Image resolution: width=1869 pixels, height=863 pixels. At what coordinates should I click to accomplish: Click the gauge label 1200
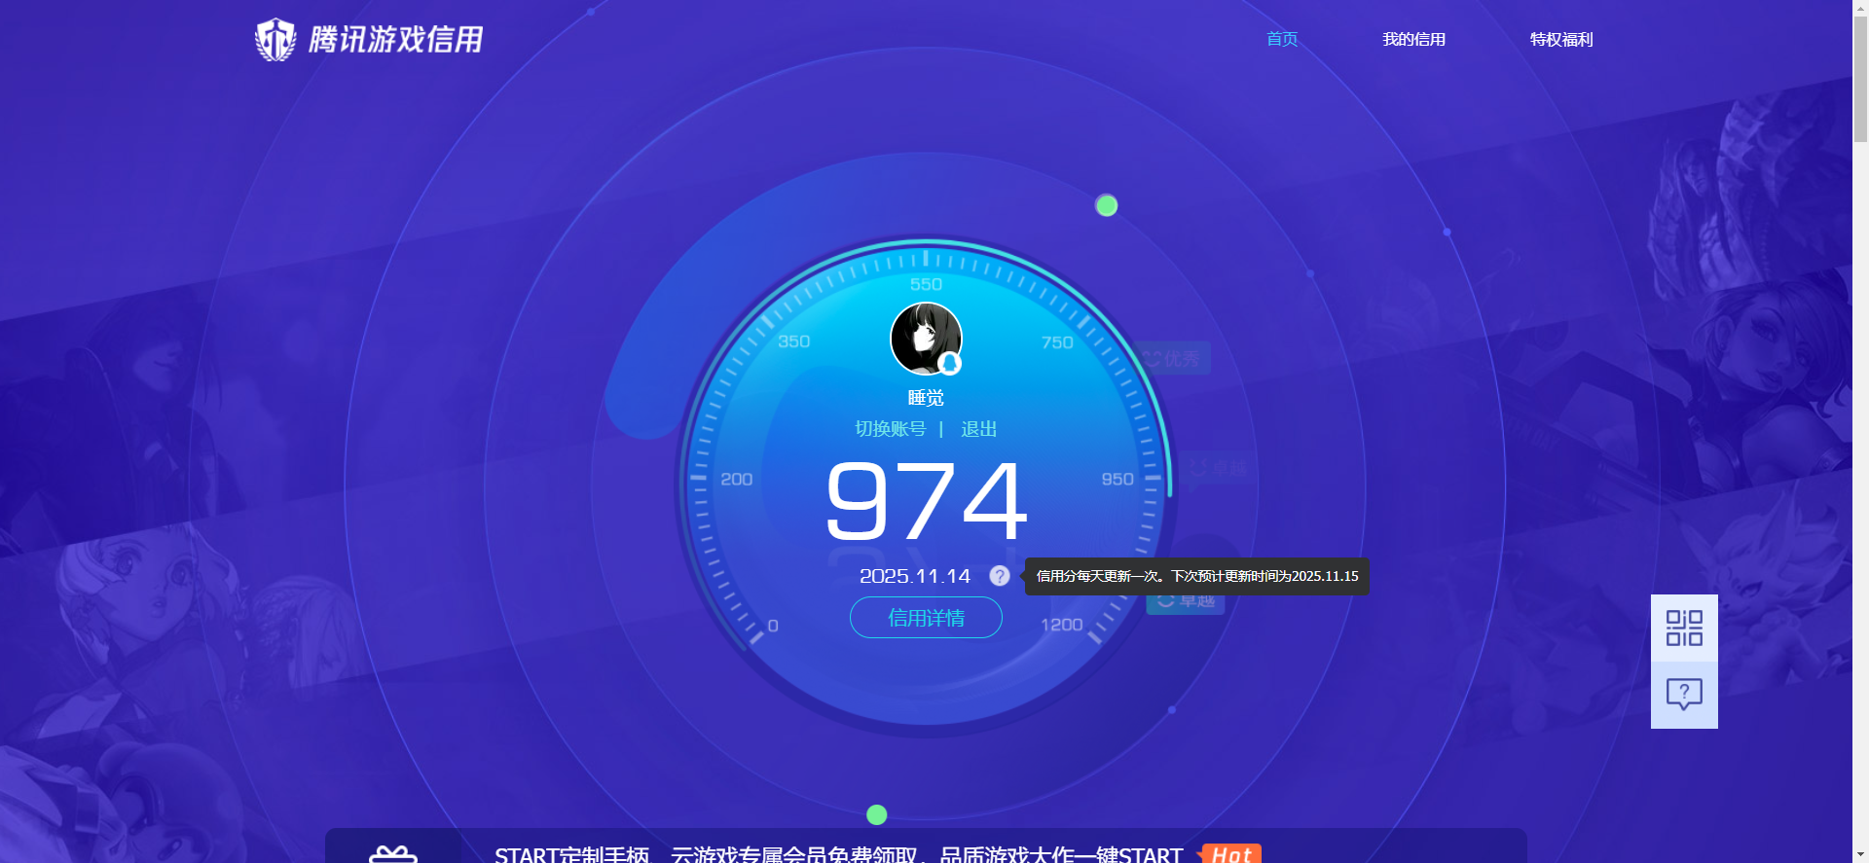pyautogui.click(x=1061, y=625)
